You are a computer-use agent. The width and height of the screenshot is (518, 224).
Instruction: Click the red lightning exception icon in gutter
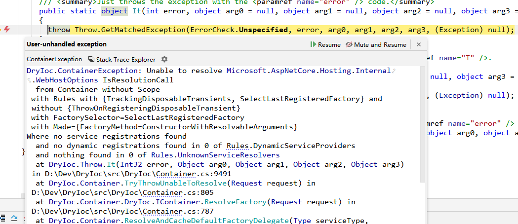point(6,30)
